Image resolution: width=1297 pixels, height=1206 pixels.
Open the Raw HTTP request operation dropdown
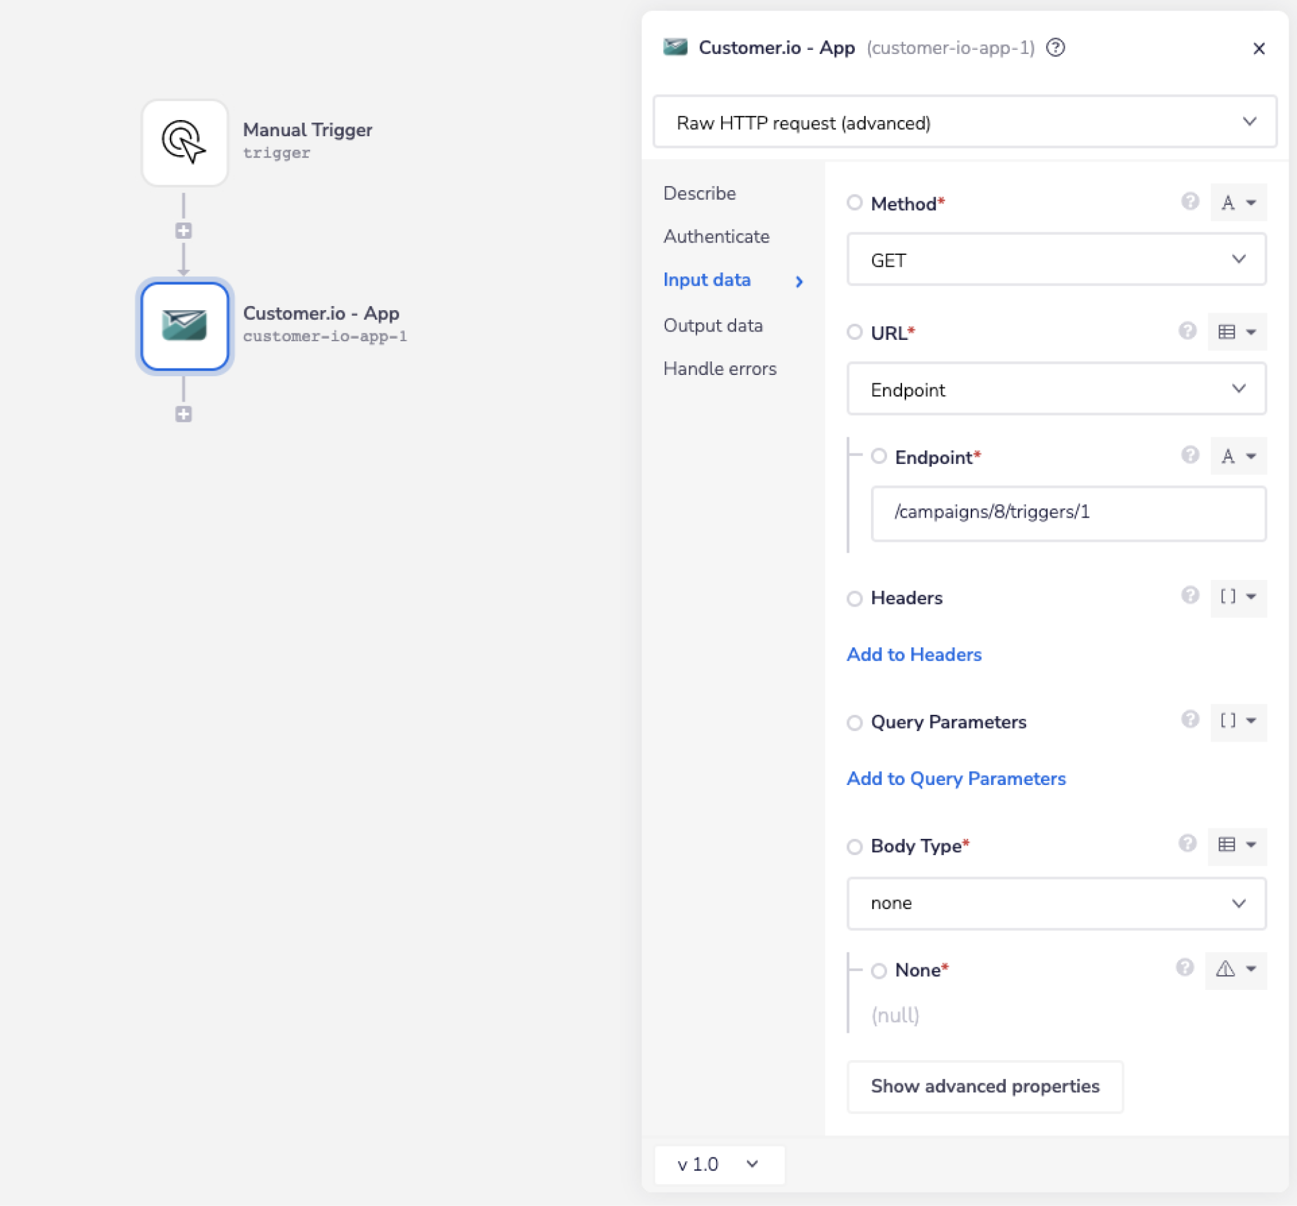point(964,122)
